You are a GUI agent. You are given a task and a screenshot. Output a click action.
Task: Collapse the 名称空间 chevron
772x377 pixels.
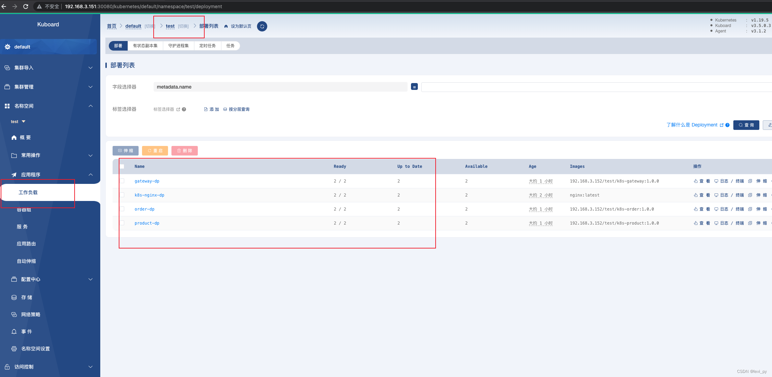[91, 106]
